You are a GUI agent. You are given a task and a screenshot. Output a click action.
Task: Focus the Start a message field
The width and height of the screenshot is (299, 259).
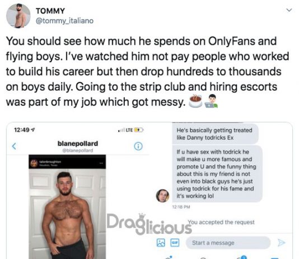click(x=228, y=243)
